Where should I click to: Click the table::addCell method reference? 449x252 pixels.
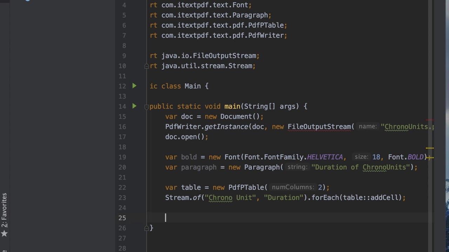[x=370, y=198]
